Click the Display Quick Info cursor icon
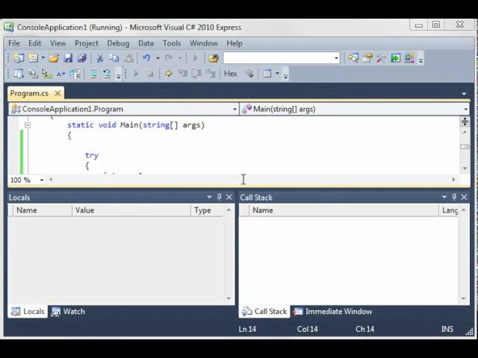The image size is (478, 358). pos(47,74)
